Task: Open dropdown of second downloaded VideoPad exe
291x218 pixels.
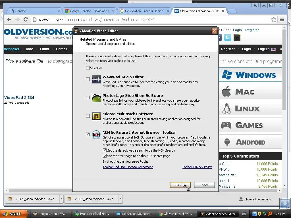Action: pos(120,199)
